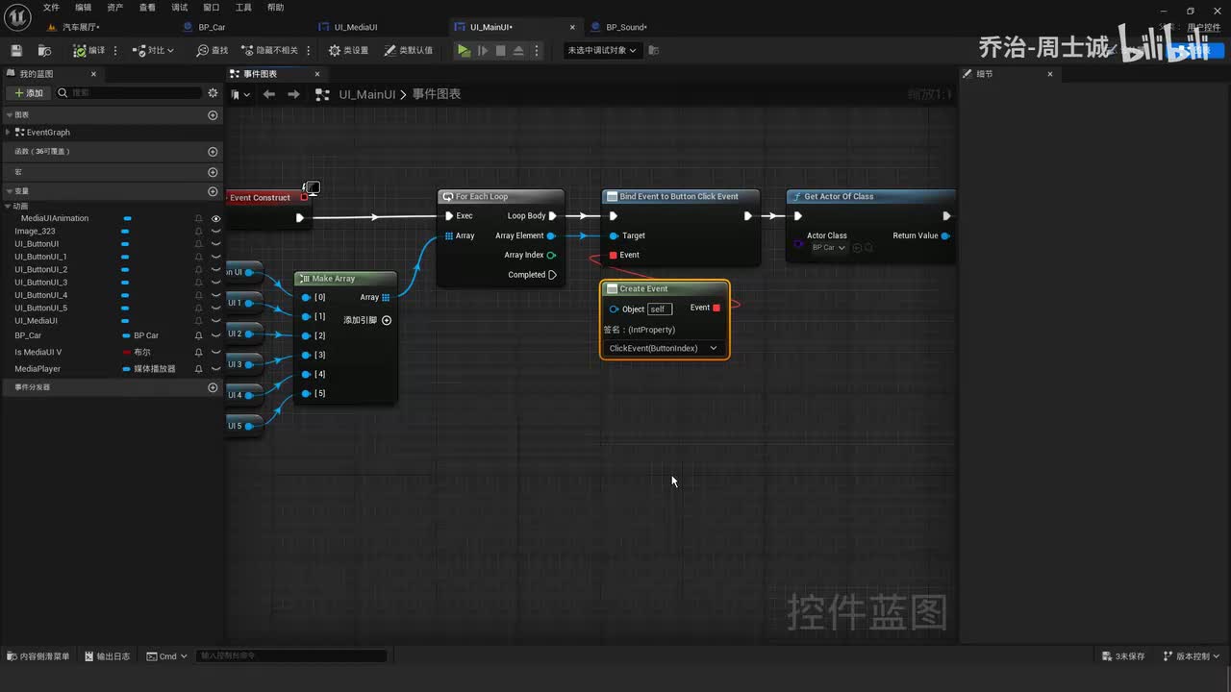
Task: Toggle 隐藏不相关 hide unrelated nodes
Action: click(269, 50)
